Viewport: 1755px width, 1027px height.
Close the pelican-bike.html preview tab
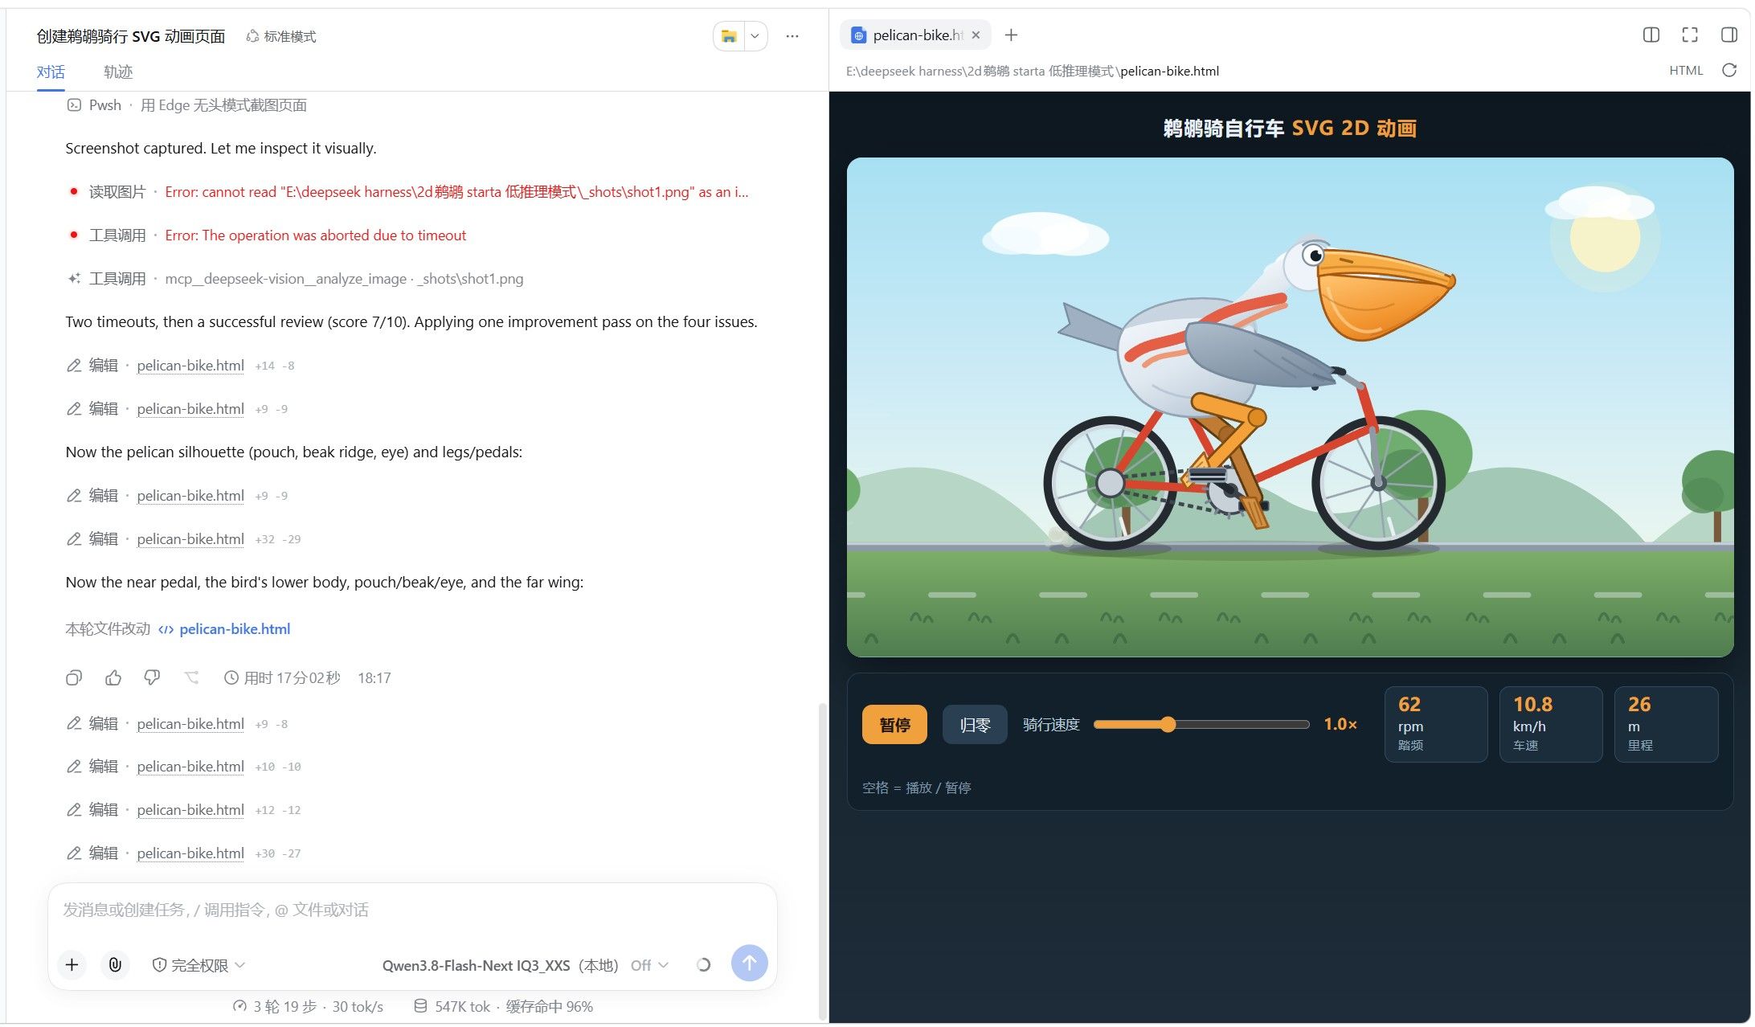tap(976, 35)
